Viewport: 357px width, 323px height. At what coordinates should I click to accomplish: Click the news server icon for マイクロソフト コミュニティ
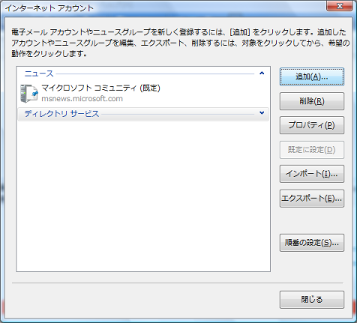[29, 94]
